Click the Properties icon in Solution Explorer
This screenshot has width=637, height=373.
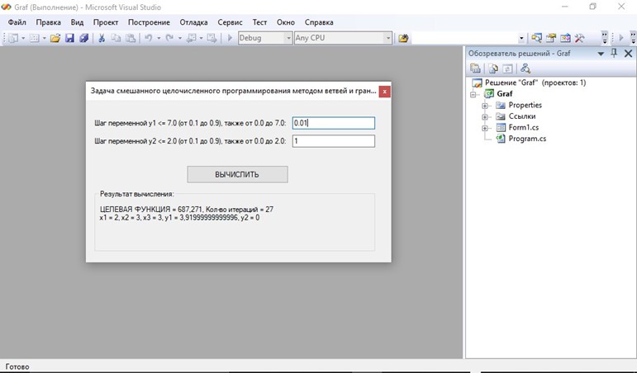tap(475, 68)
